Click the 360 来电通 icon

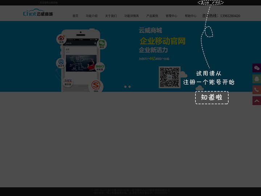click(100, 67)
